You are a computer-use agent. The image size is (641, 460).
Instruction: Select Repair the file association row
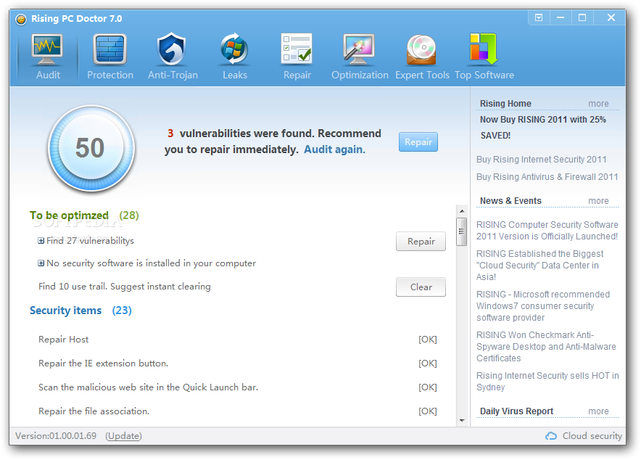pos(238,411)
